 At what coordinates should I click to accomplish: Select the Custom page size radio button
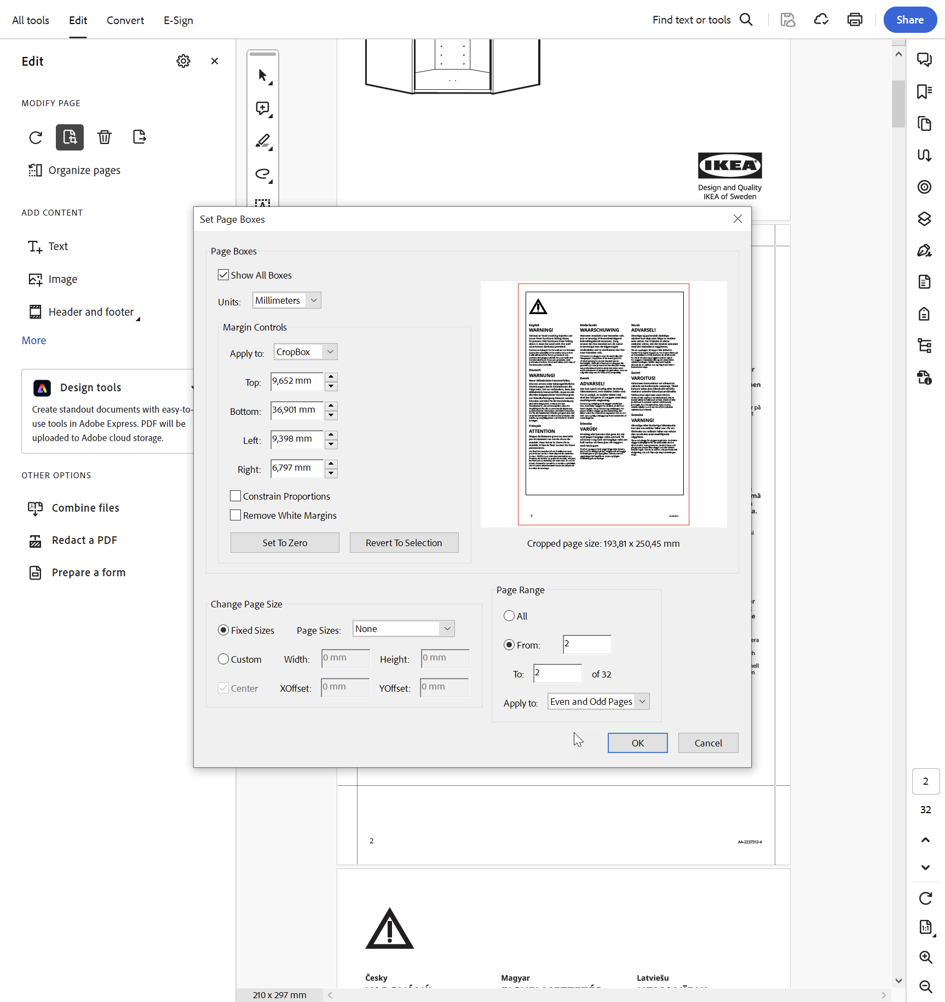(223, 659)
